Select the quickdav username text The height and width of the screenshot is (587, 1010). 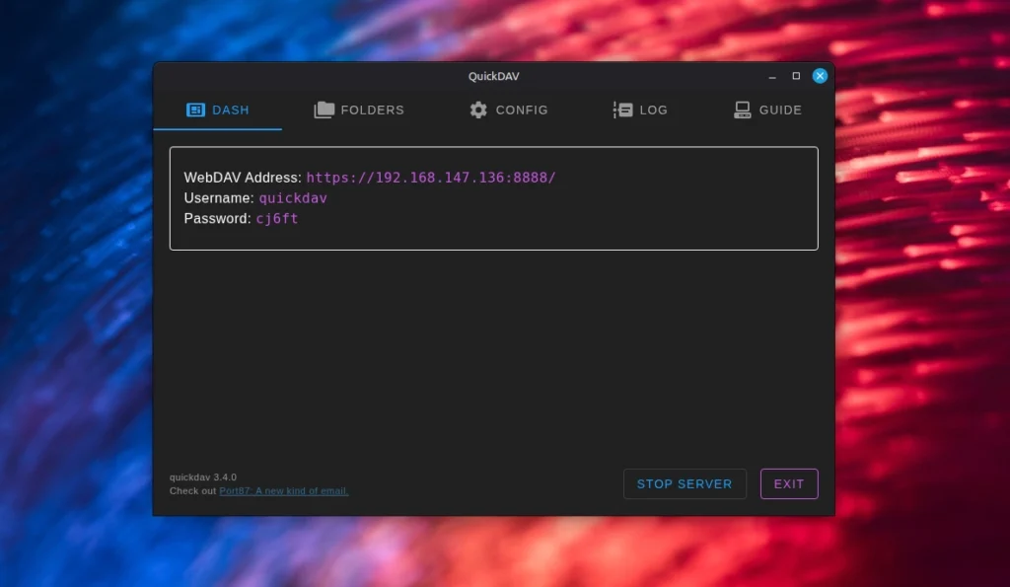(293, 198)
